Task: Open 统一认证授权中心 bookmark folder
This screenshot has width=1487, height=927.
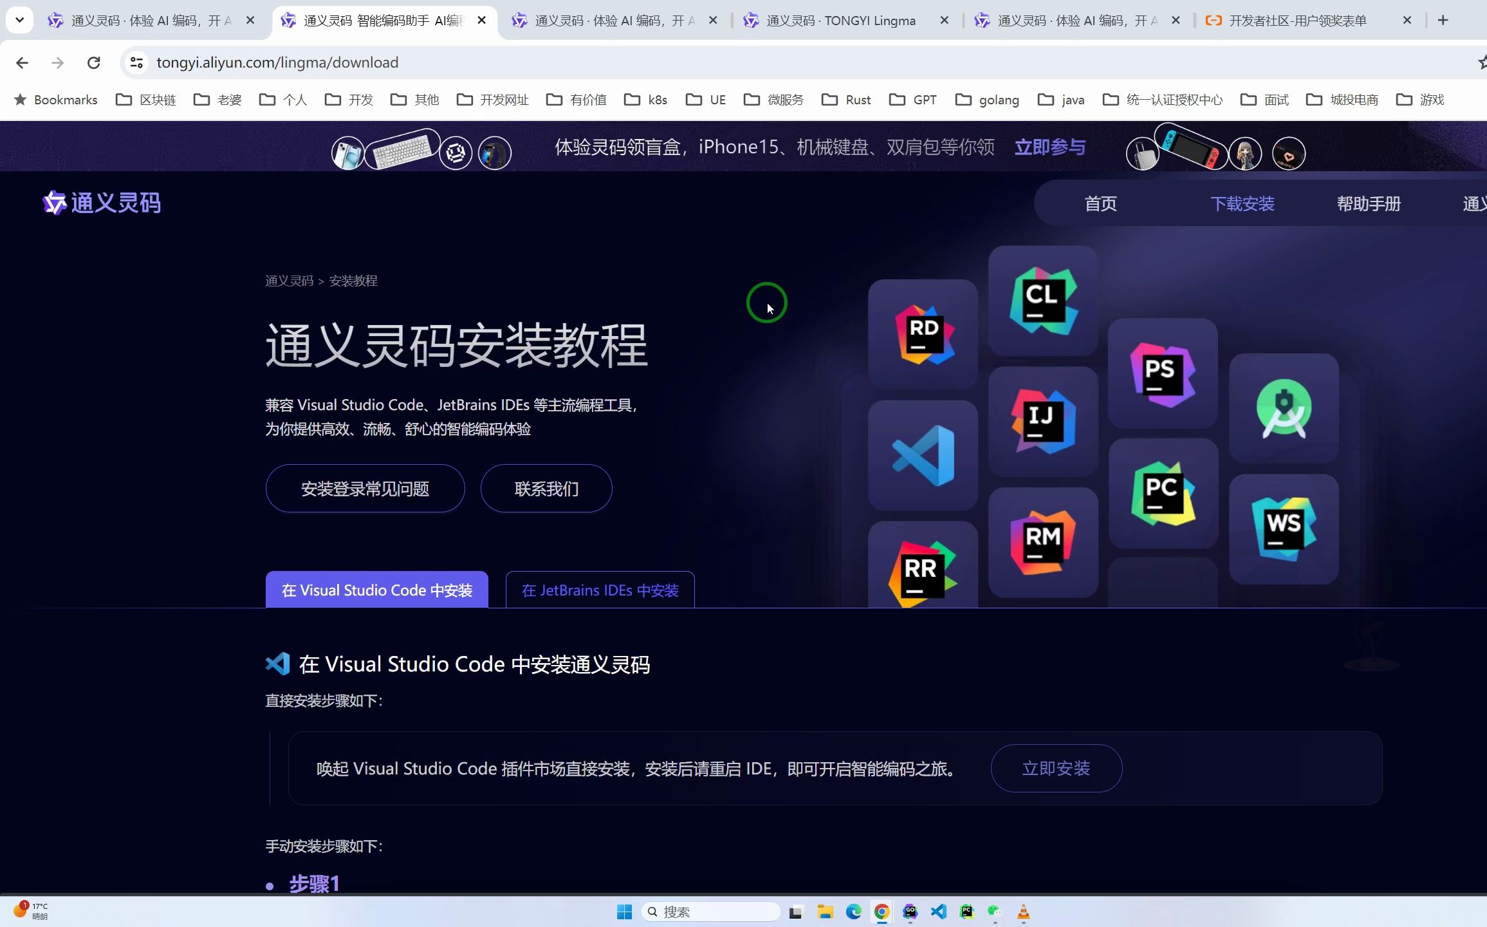Action: [x=1163, y=100]
